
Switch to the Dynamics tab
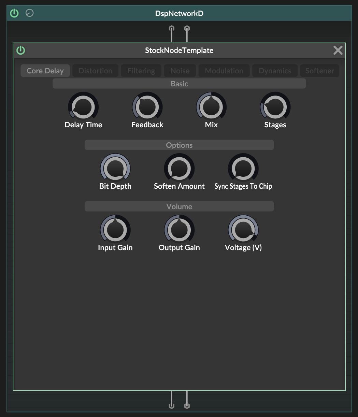tap(275, 71)
